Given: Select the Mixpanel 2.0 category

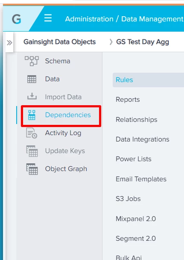Looking at the screenshot, I should coord(136,219).
